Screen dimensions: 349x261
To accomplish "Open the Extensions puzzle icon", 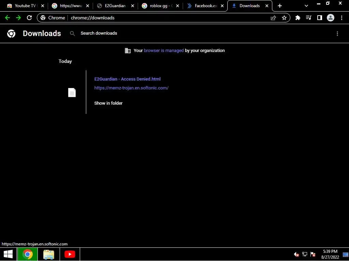I will click(x=298, y=18).
